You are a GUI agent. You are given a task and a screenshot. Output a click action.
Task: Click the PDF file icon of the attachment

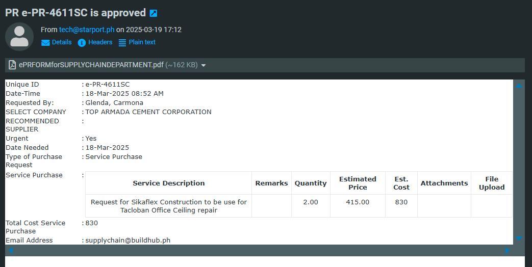point(12,65)
